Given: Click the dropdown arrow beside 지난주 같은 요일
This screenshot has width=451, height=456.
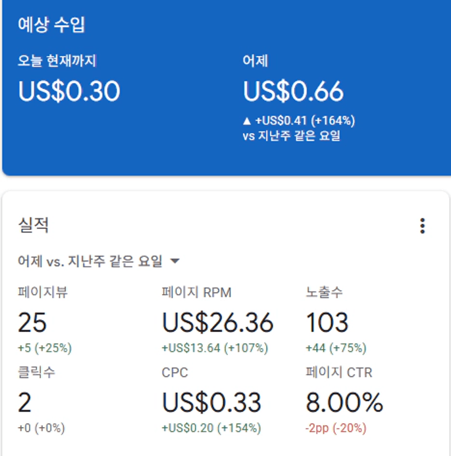Looking at the screenshot, I should point(175,261).
